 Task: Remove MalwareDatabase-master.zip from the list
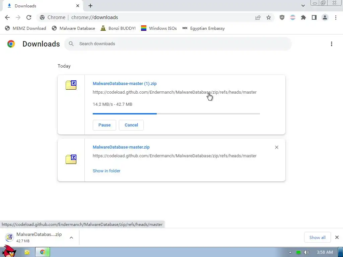(277, 147)
